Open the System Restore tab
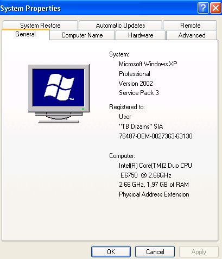The image size is (222, 259). click(40, 26)
